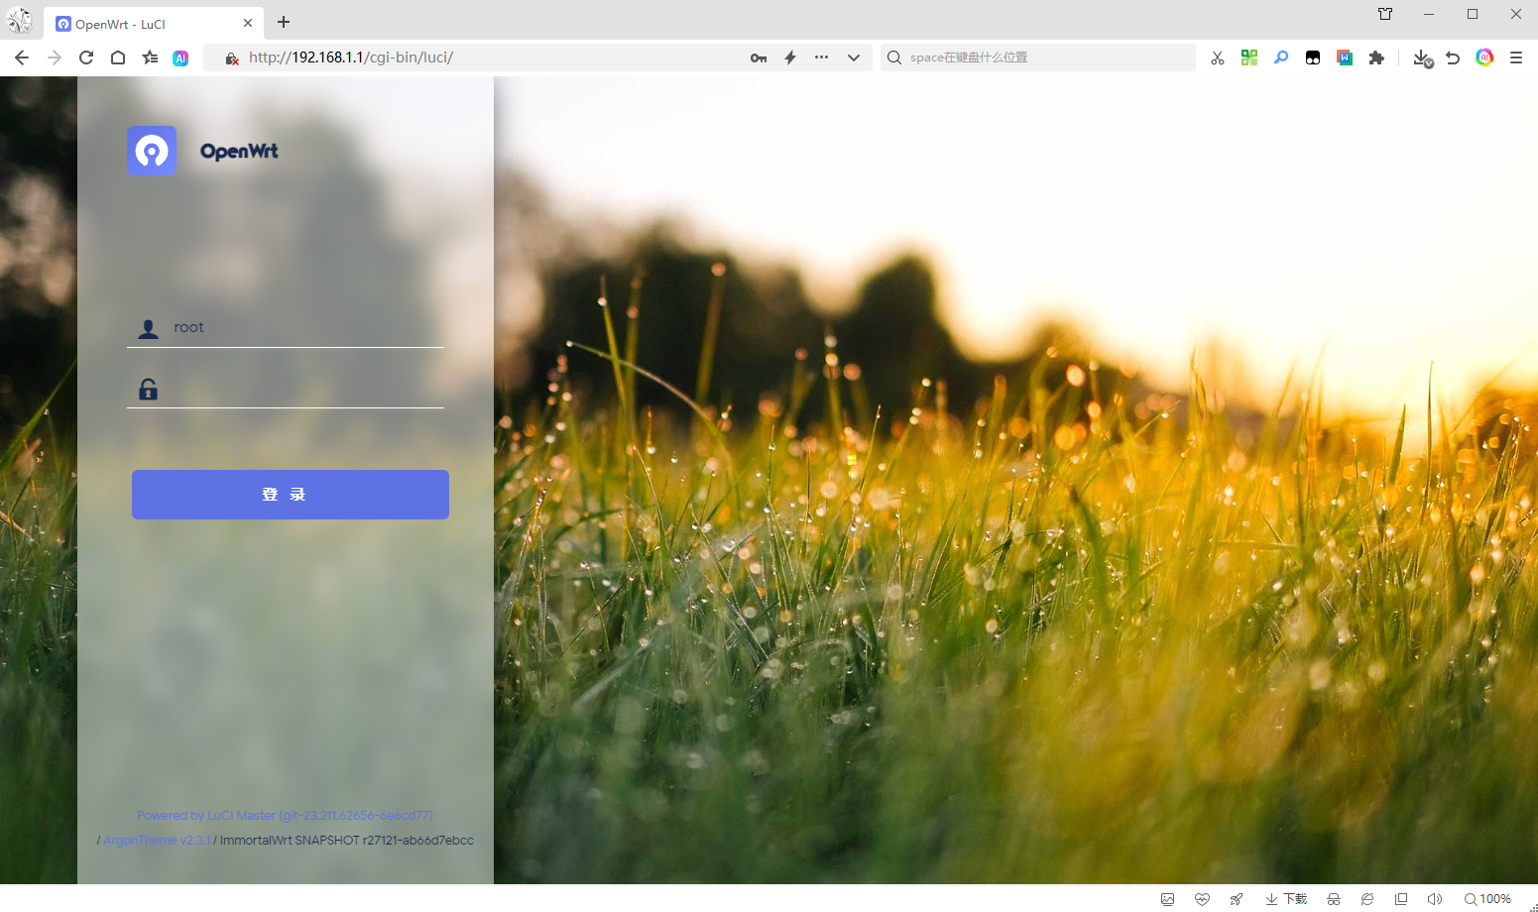Open the browser home page

pos(118,57)
